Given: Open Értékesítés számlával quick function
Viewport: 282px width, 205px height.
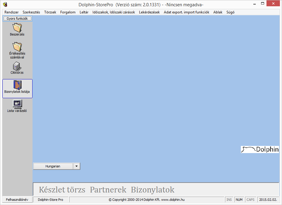Looking at the screenshot, I should pos(17,50).
